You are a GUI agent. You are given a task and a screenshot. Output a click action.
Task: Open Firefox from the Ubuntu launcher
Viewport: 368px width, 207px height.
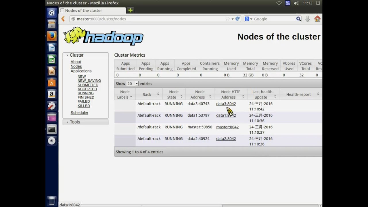[x=52, y=36]
